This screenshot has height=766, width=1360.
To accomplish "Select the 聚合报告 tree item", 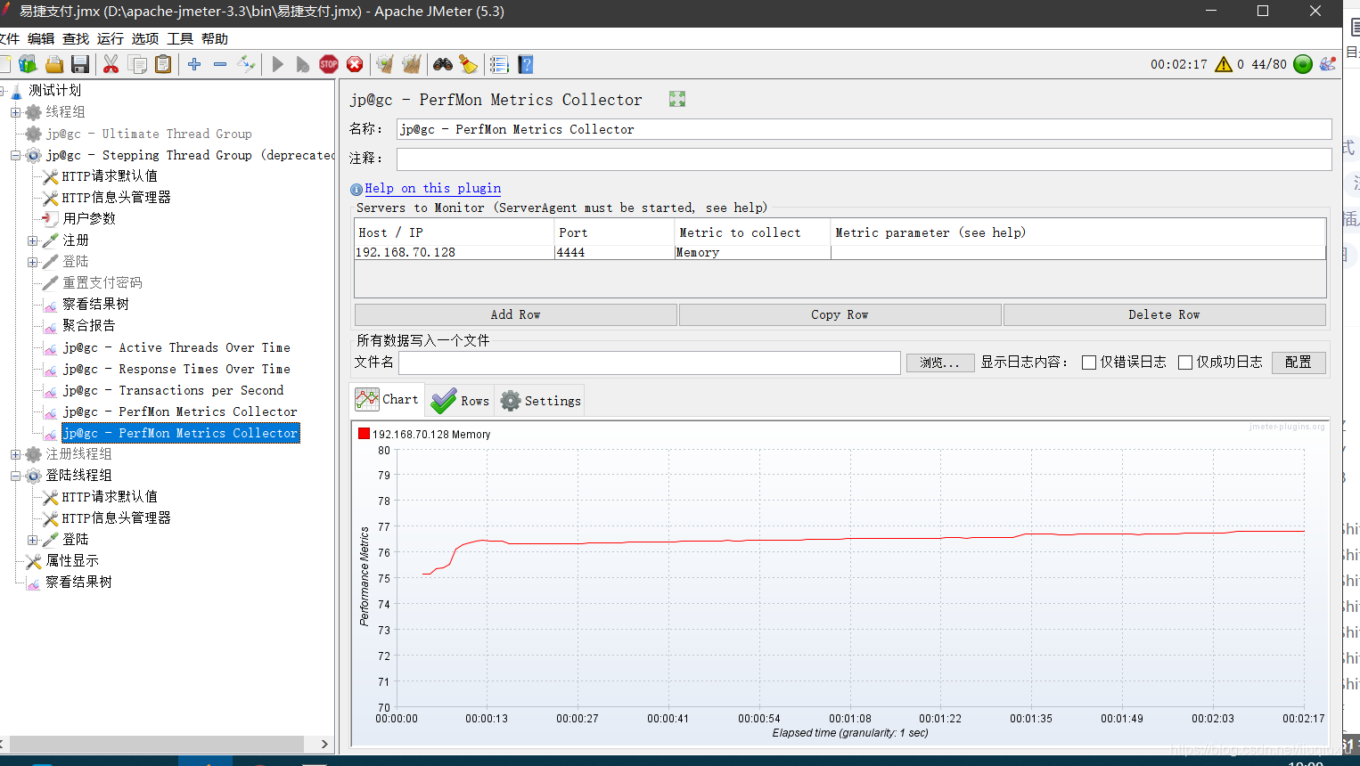I will [x=89, y=326].
